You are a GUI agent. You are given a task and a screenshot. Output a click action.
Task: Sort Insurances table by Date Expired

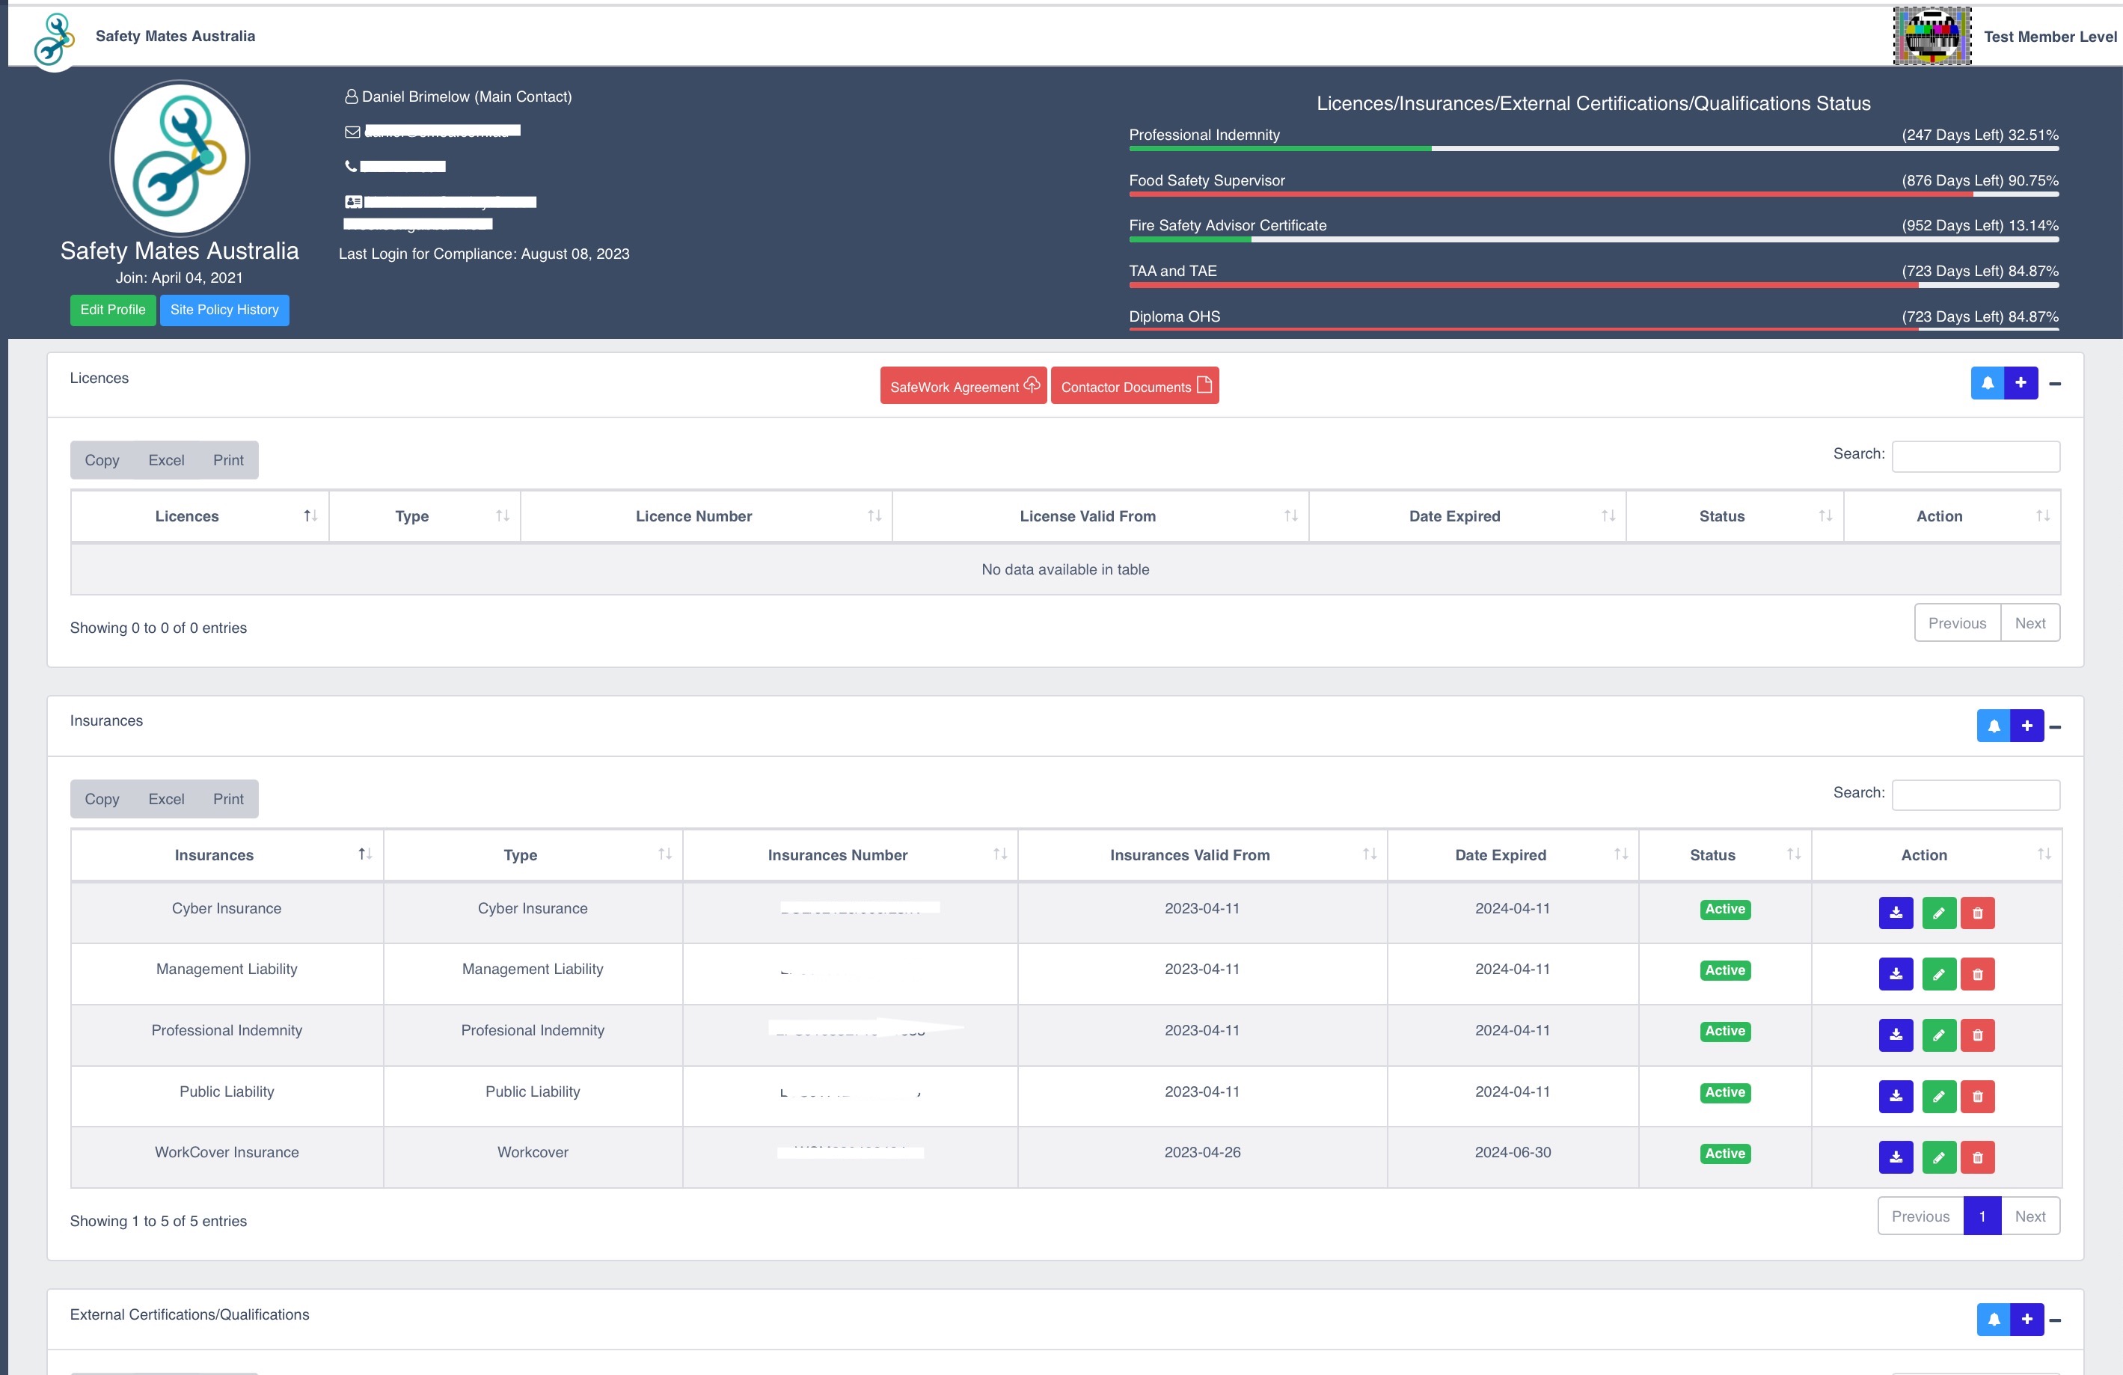[x=1513, y=855]
